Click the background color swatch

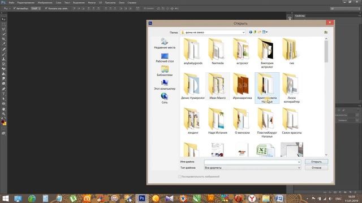(5, 123)
